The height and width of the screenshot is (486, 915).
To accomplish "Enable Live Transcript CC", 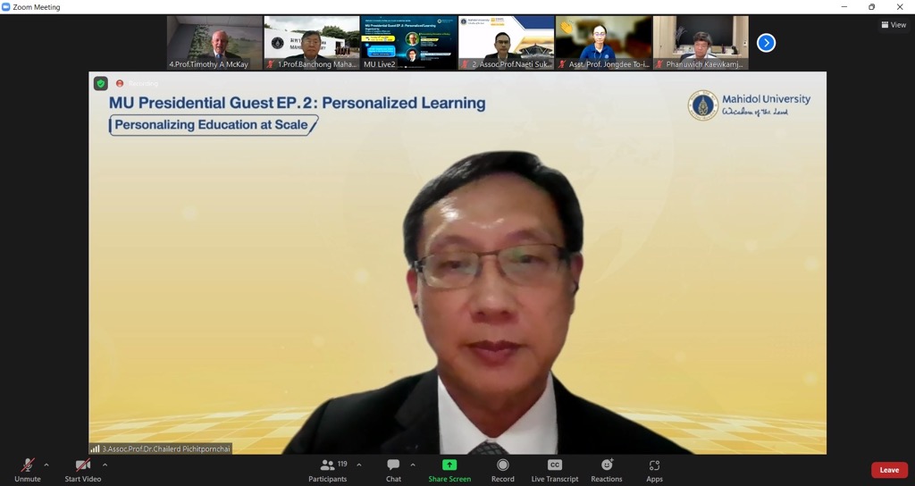I will click(554, 470).
